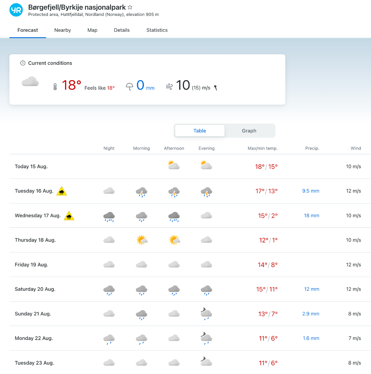This screenshot has height=374, width=371.
Task: Click the wind direction arrow in current conditions
Action: point(215,88)
